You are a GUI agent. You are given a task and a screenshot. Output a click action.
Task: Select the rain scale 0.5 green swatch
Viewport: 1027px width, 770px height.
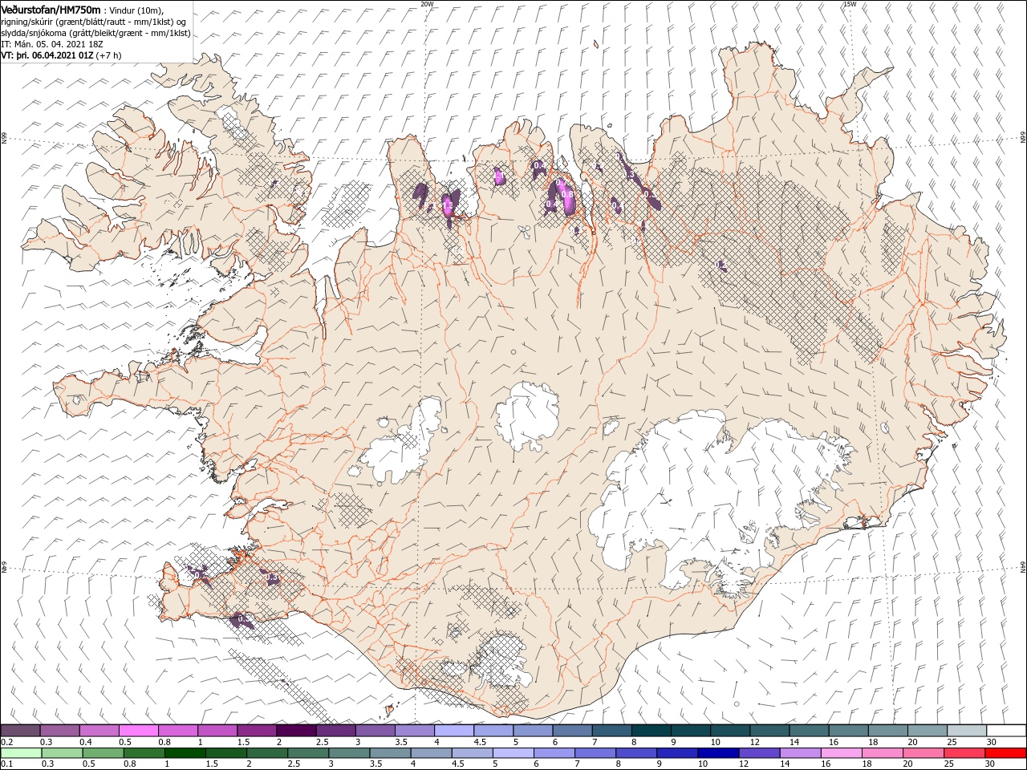point(103,753)
